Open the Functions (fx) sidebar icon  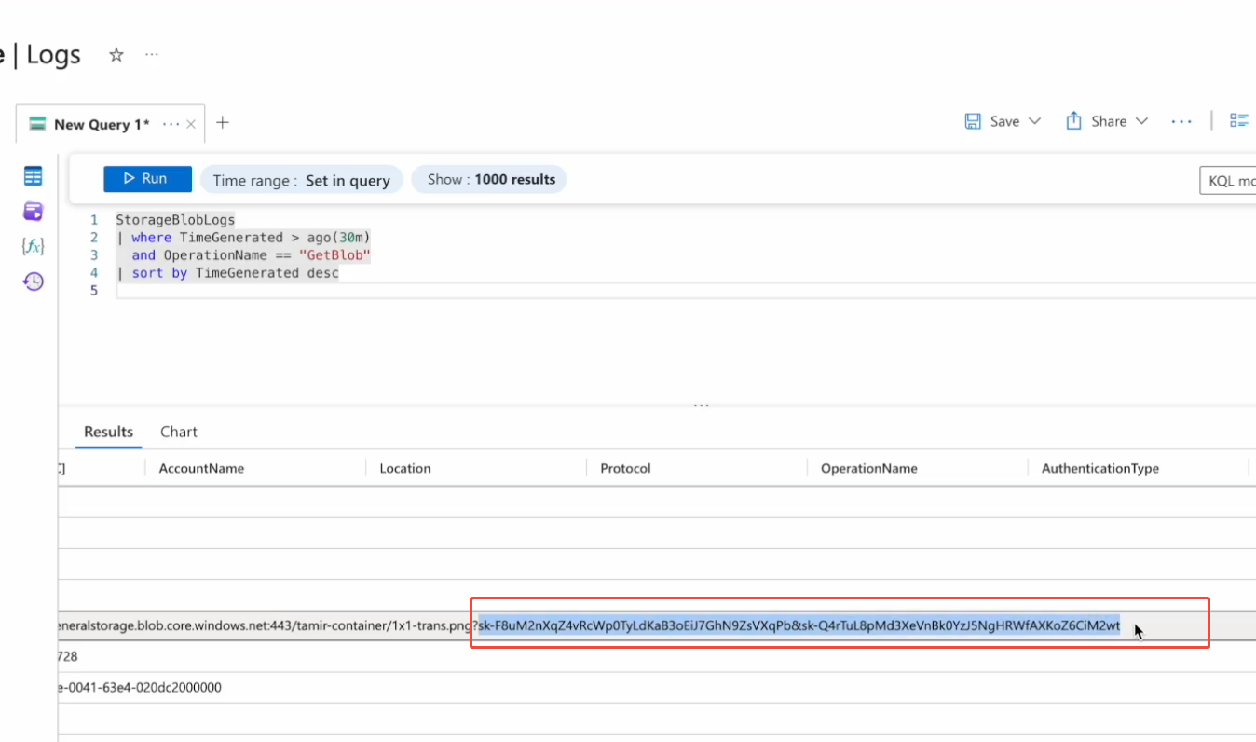coord(34,246)
